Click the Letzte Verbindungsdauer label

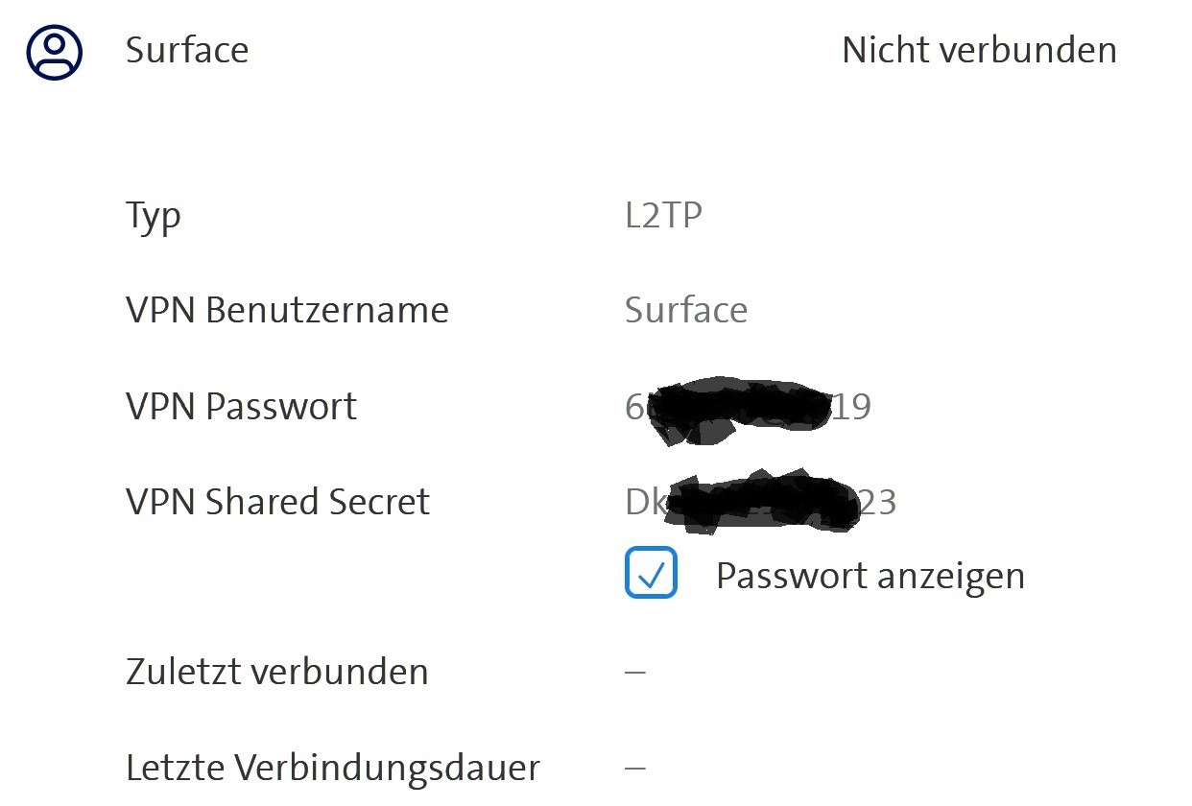tap(332, 768)
